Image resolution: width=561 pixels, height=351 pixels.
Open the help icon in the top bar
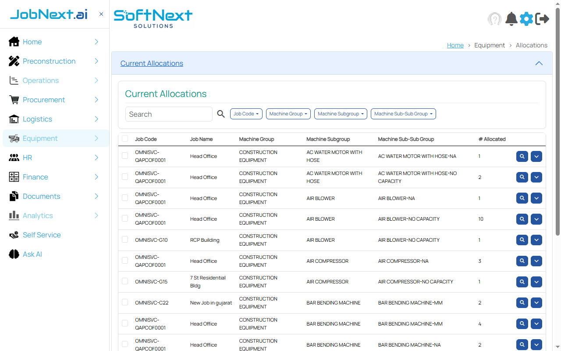tap(494, 18)
